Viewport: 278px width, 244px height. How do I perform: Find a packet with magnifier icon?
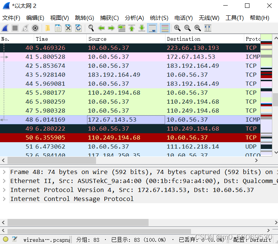tap(91, 28)
